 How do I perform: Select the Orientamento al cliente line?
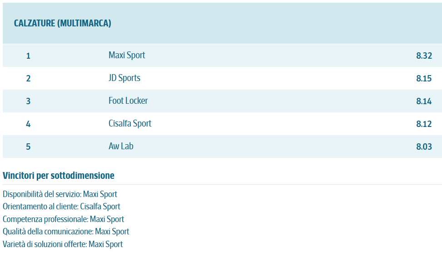61,207
